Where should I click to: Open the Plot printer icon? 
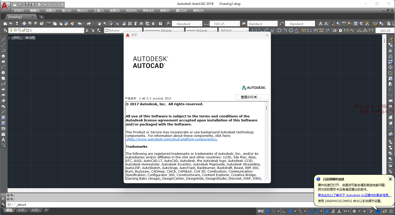pyautogui.click(x=24, y=24)
